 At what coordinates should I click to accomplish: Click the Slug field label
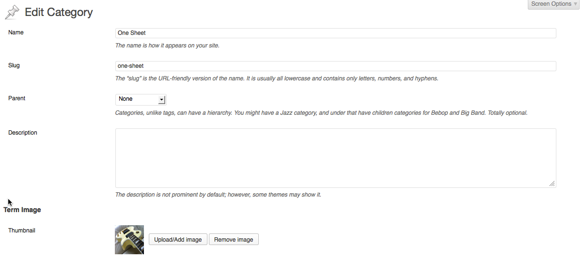tap(14, 65)
